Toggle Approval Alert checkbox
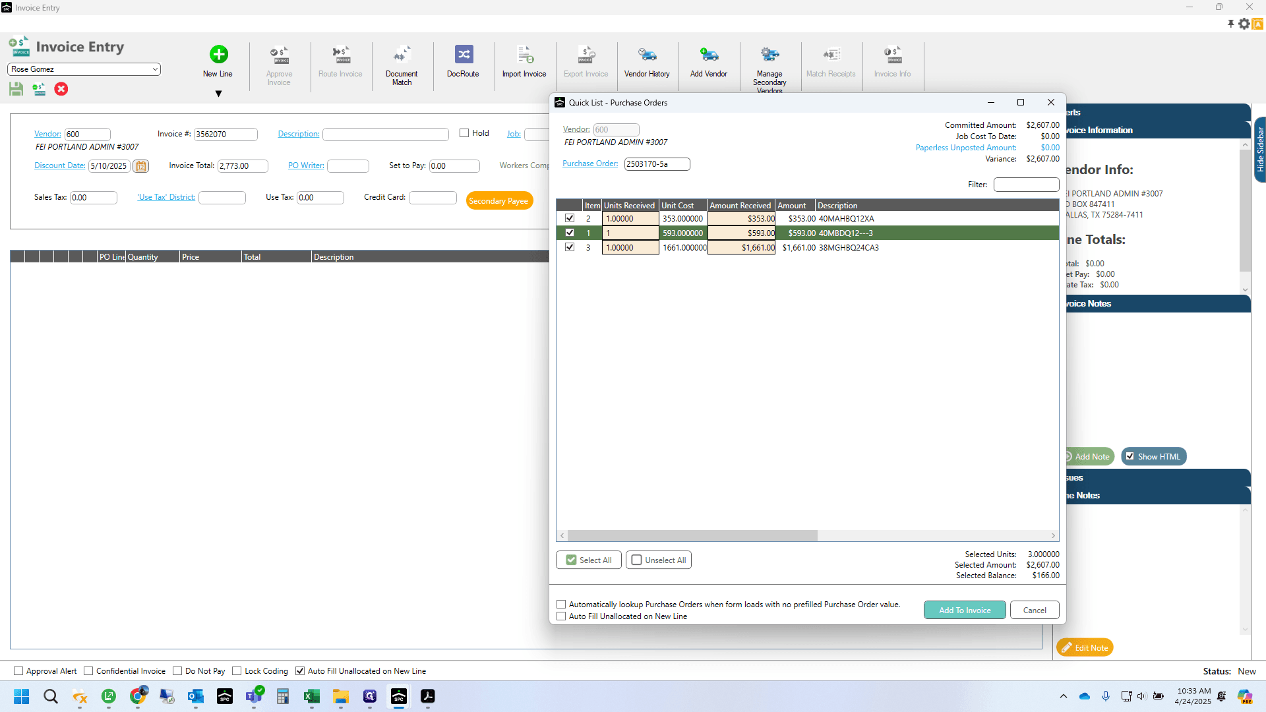Screen dimensions: 1266x712 pos(18,671)
